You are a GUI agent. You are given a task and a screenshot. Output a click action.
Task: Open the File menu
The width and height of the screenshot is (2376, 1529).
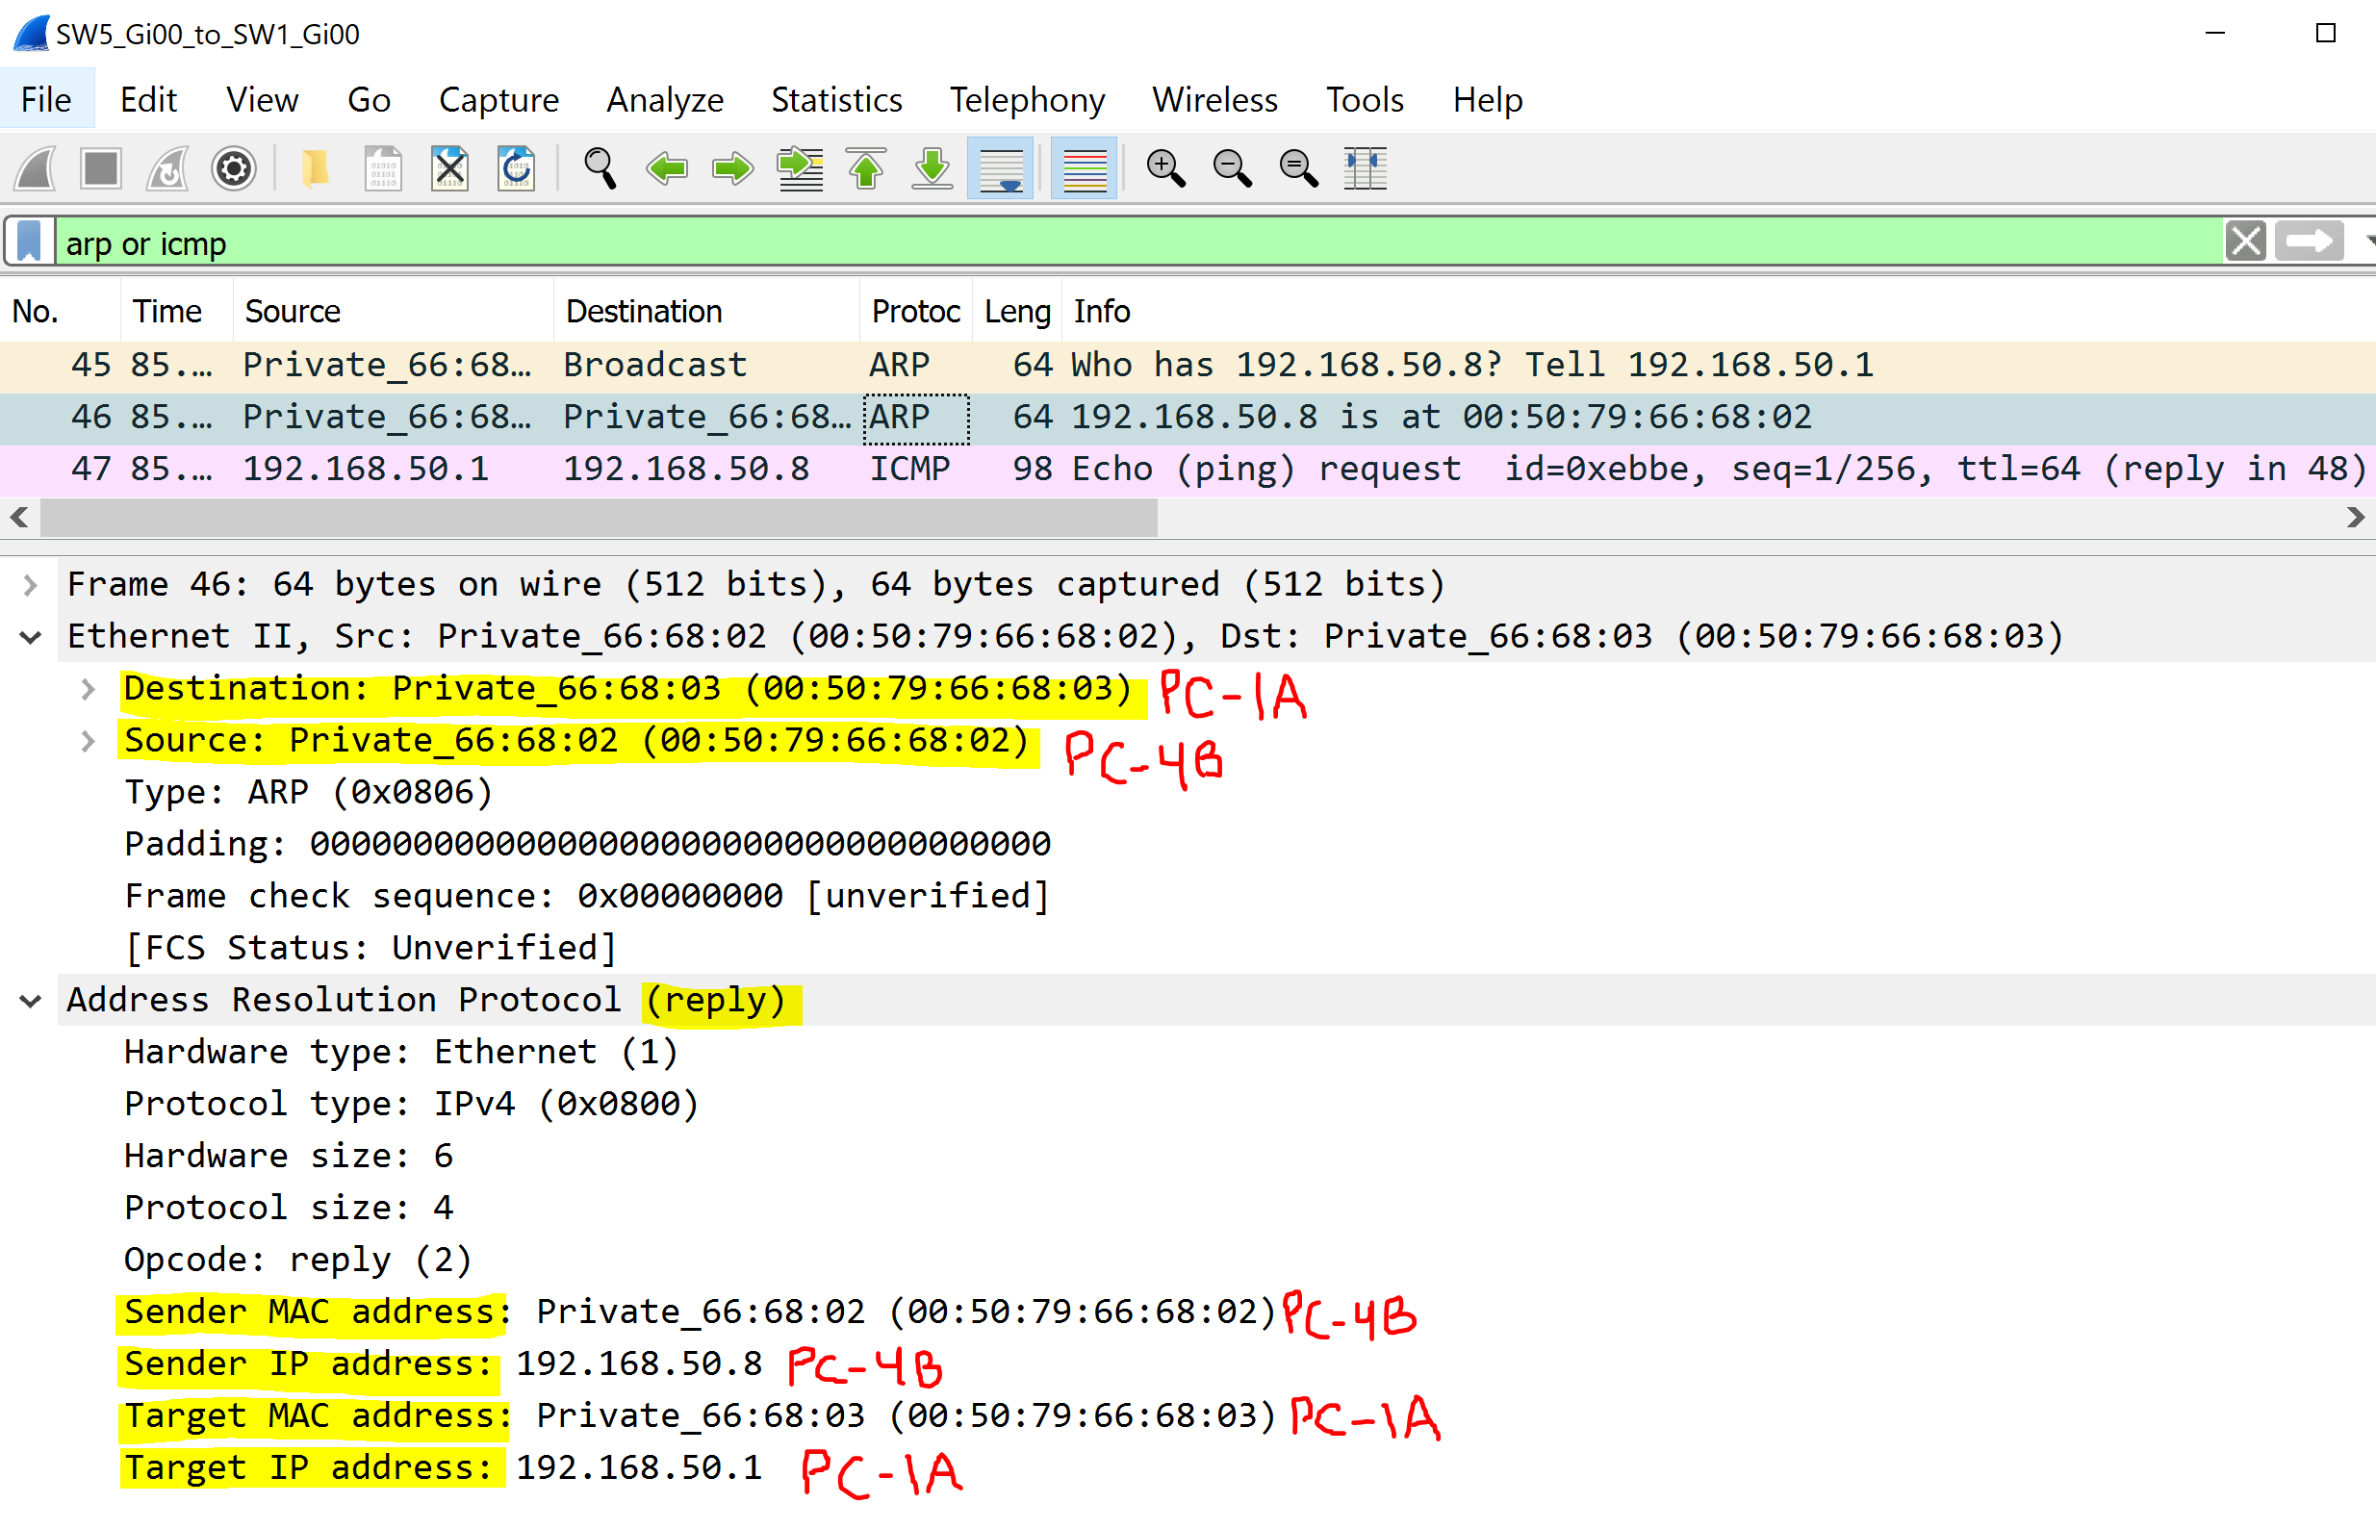click(x=46, y=99)
